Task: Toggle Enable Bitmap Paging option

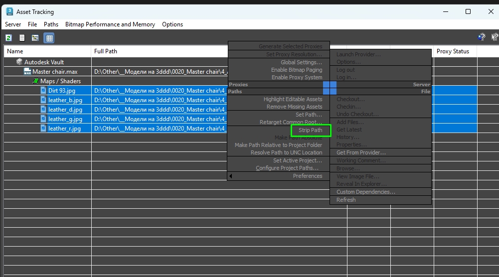Action: (297, 70)
